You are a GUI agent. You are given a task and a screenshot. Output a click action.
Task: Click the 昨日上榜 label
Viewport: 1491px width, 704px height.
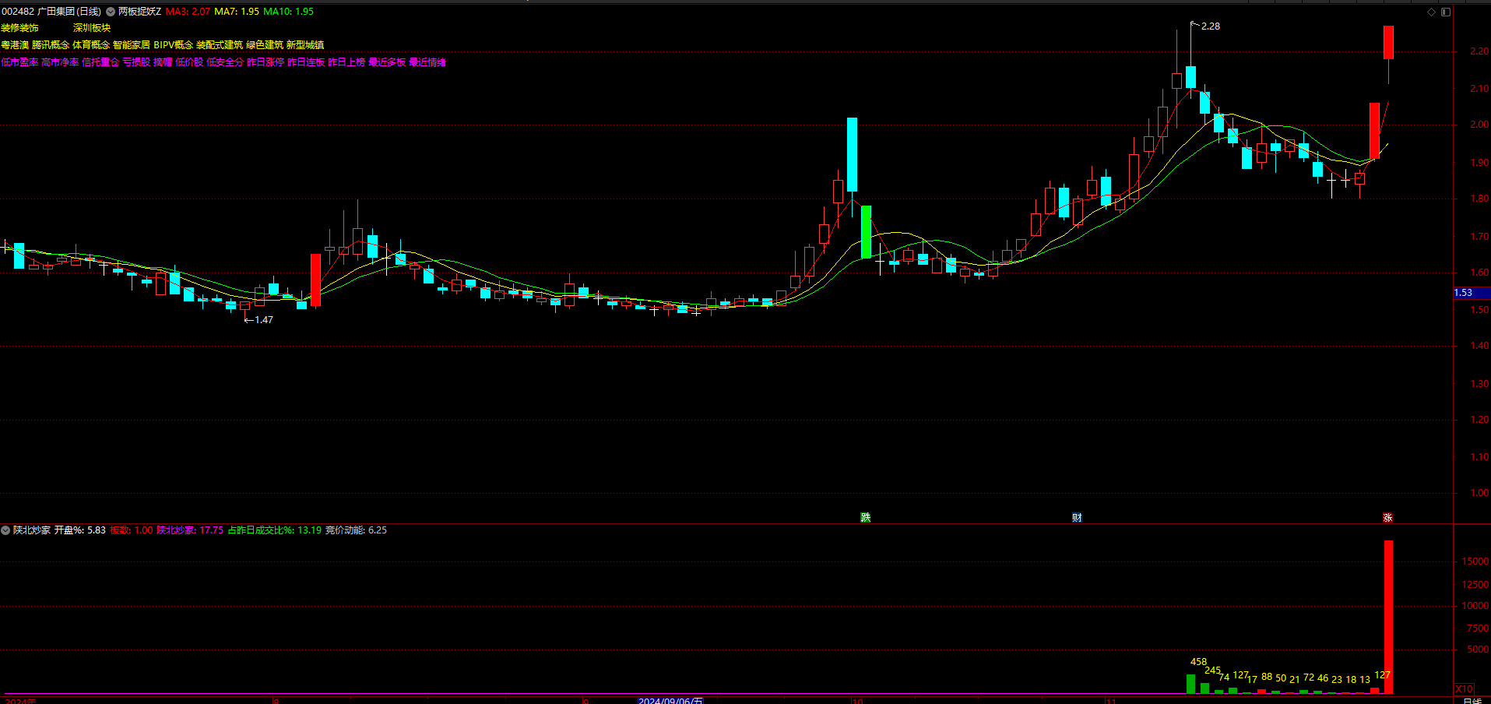[346, 62]
